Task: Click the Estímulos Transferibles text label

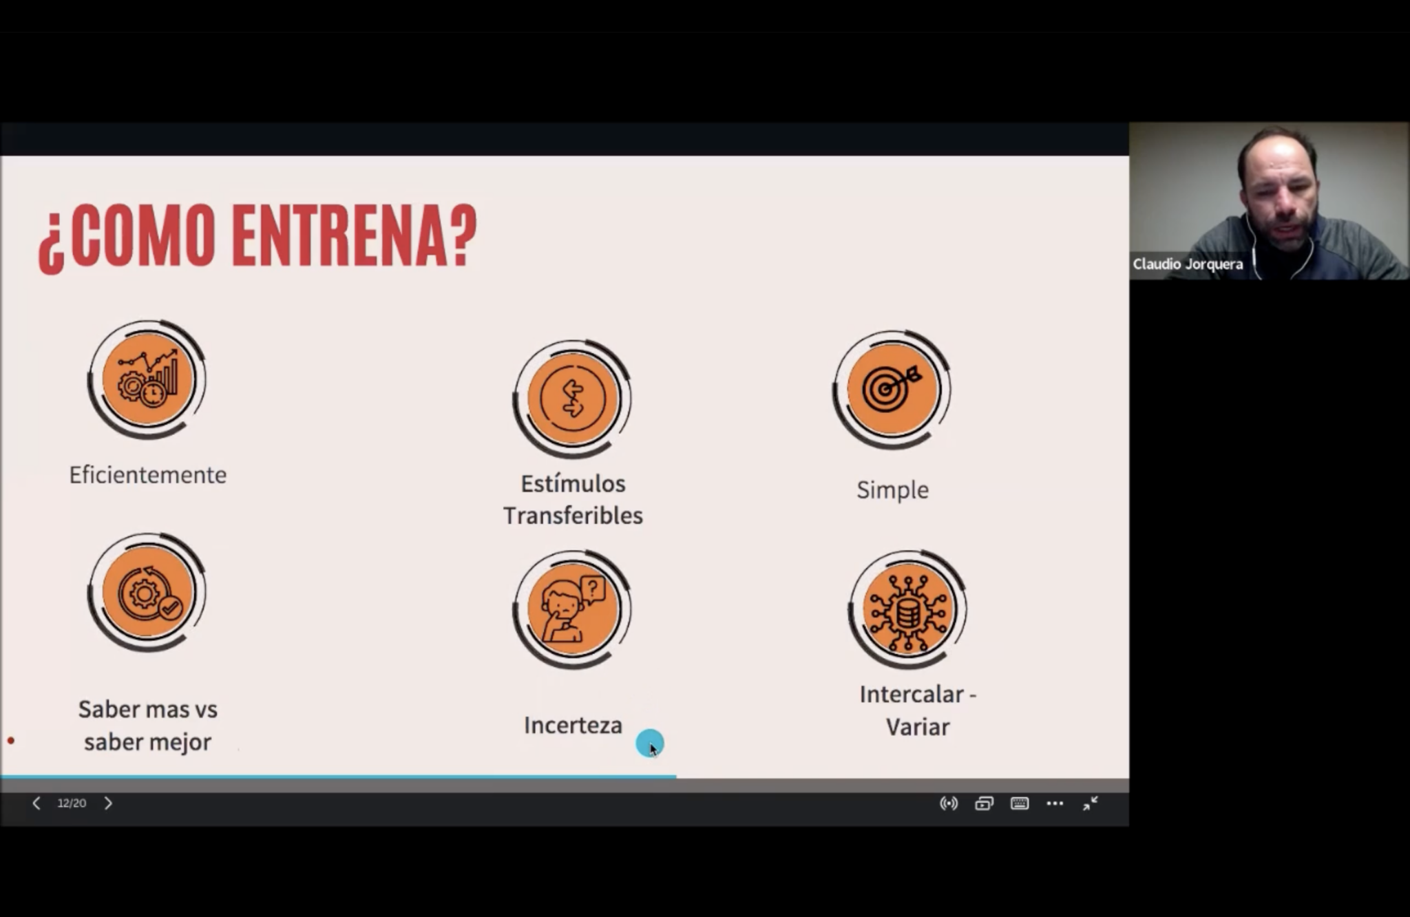Action: pos(573,499)
